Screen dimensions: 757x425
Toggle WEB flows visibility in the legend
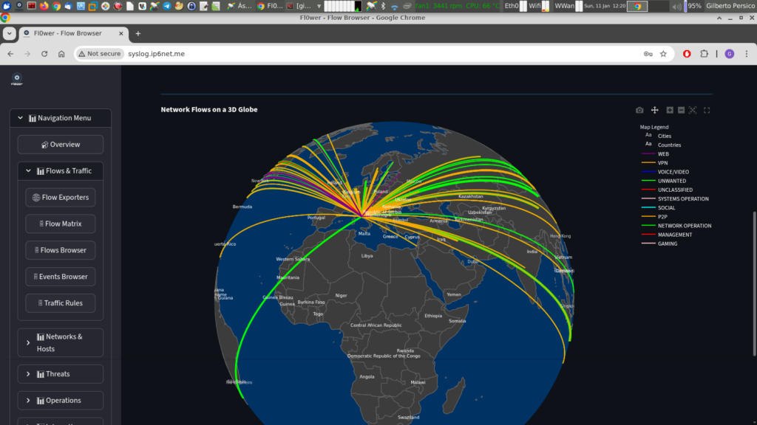pos(663,154)
